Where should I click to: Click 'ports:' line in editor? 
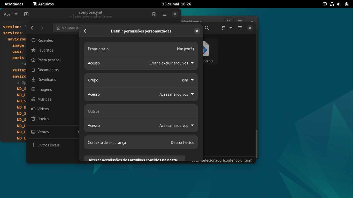[19, 58]
